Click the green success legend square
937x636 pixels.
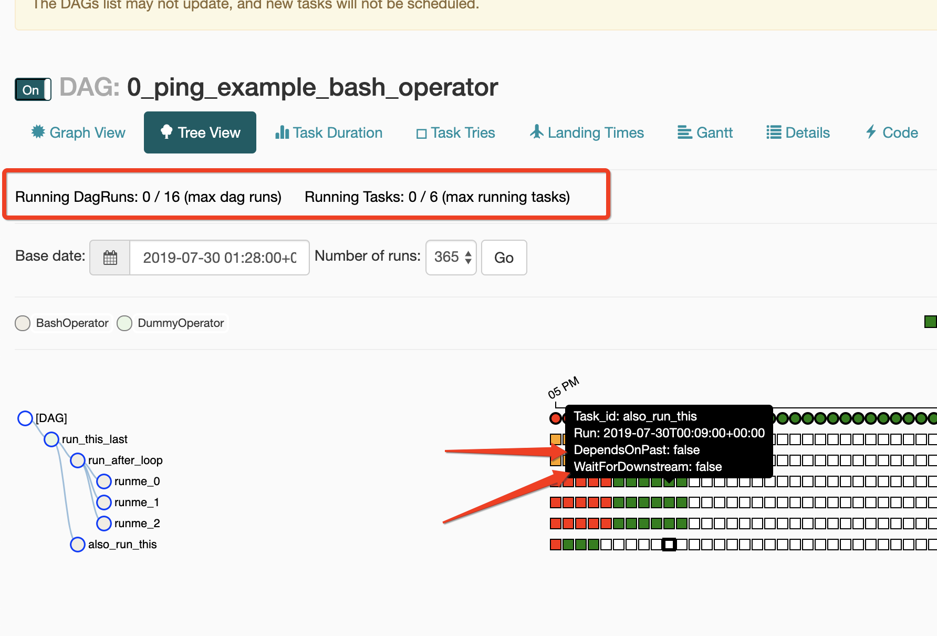click(x=931, y=322)
